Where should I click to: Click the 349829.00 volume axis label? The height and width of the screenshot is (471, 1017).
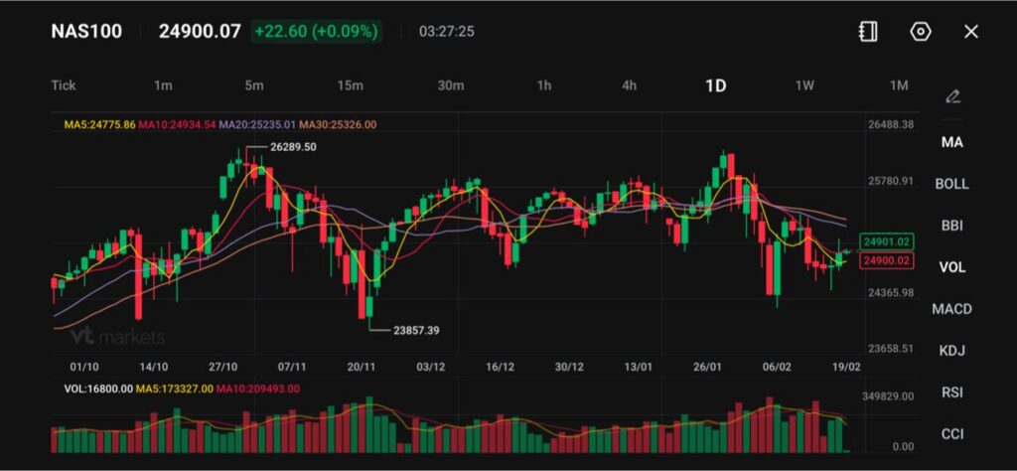[x=888, y=396]
